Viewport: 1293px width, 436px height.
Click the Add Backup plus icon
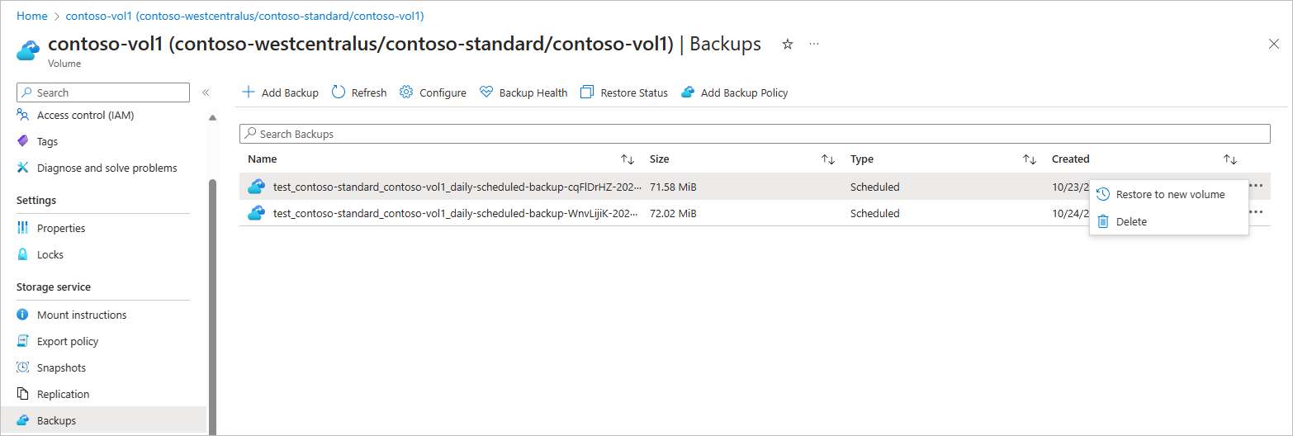click(x=248, y=92)
